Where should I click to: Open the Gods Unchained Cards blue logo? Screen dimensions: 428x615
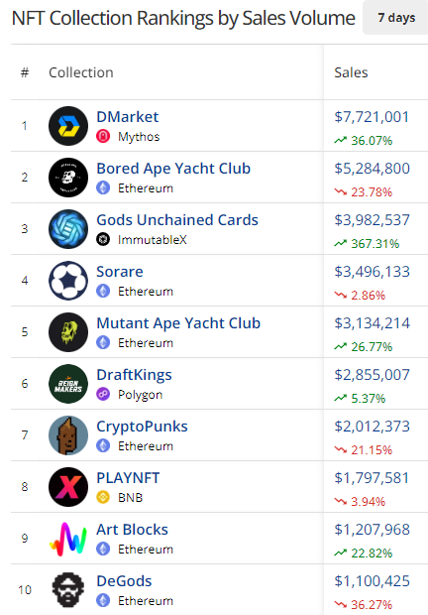[x=68, y=229]
